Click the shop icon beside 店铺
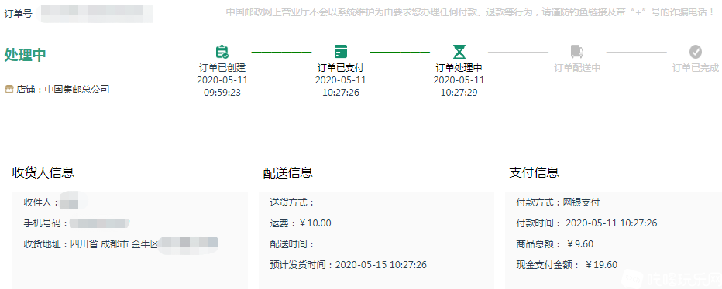Viewport: 722px width, 289px height. coord(9,89)
